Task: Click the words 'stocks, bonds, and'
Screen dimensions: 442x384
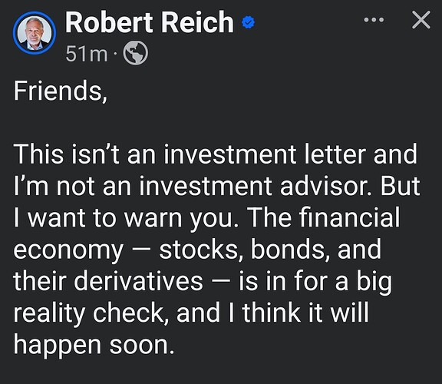Action: tap(270, 249)
